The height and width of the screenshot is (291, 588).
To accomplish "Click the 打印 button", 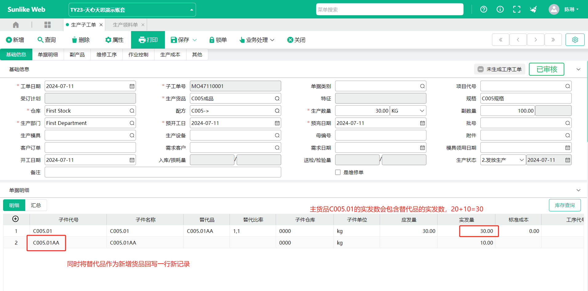I will click(148, 40).
